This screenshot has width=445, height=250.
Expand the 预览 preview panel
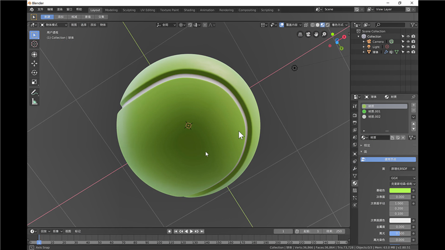tap(361, 145)
